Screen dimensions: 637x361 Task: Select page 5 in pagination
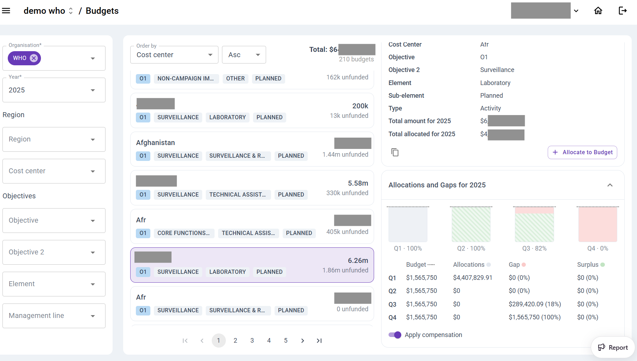coord(286,341)
